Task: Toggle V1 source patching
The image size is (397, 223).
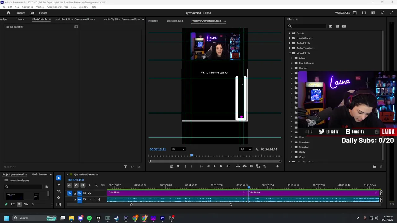Action: click(x=69, y=193)
